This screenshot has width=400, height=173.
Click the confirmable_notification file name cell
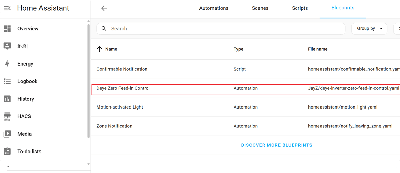point(354,69)
